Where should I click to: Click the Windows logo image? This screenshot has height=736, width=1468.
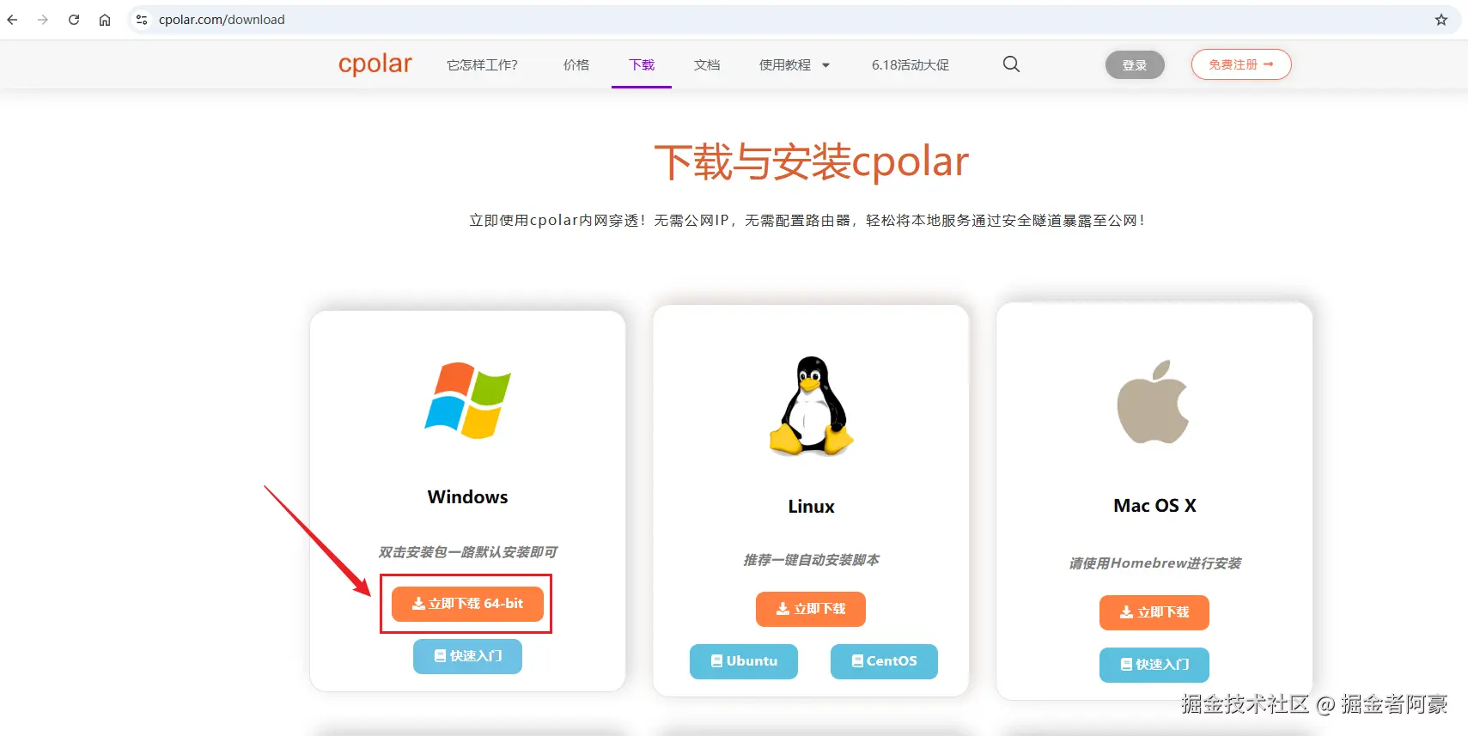[x=467, y=400]
